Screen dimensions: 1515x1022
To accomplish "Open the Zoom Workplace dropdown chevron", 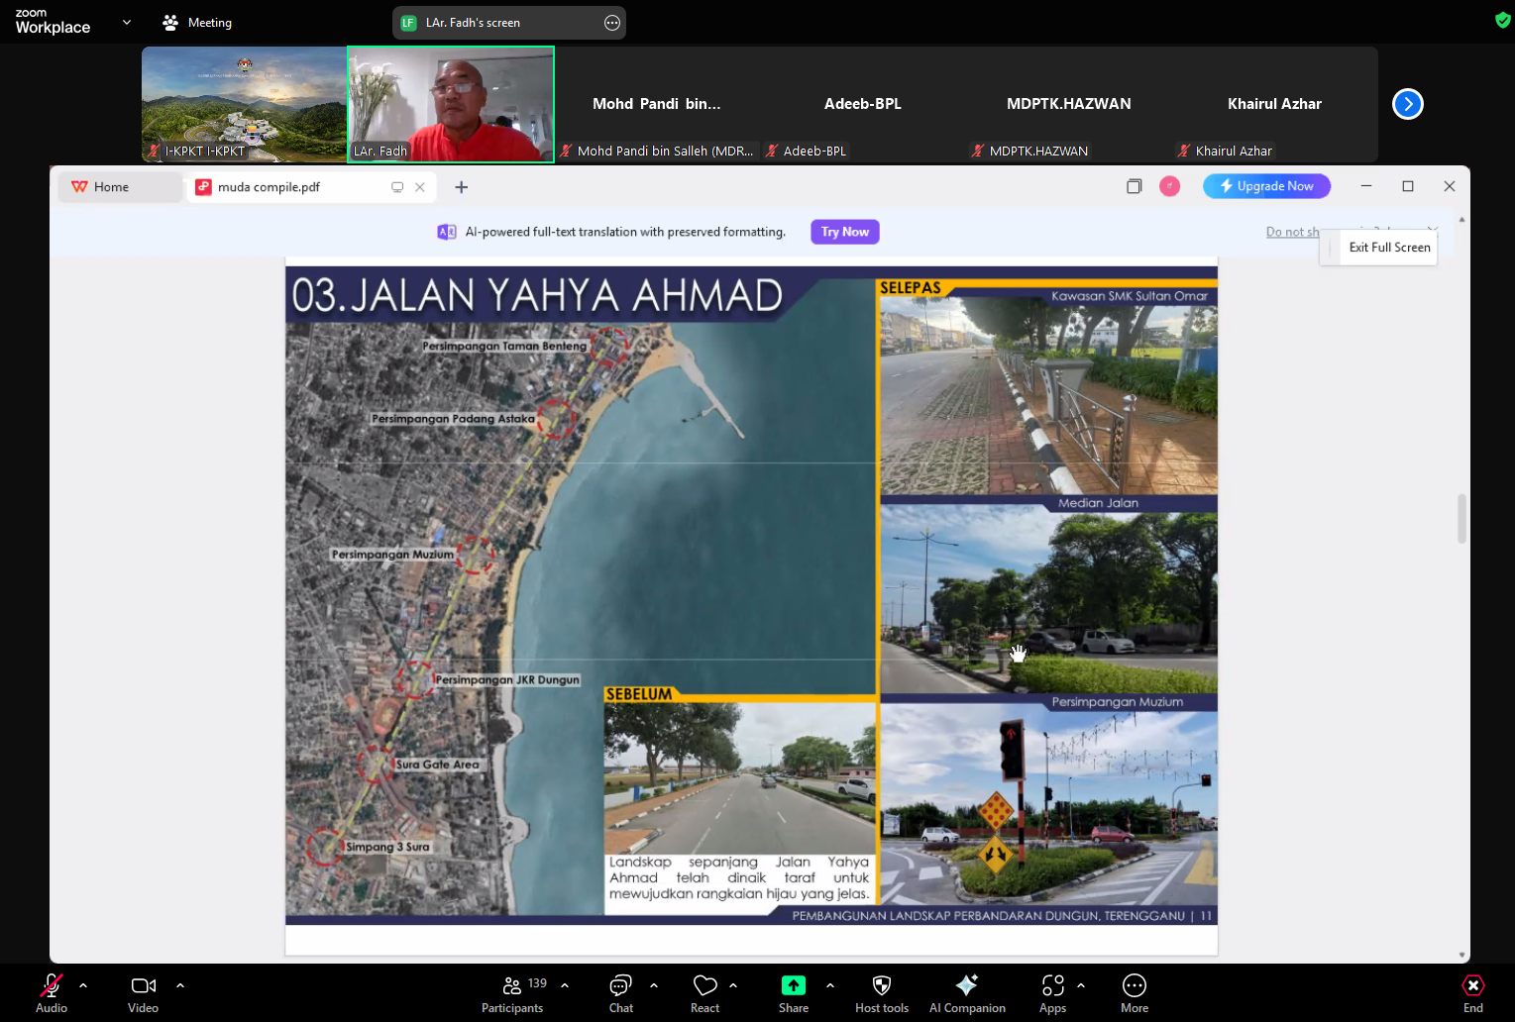I will tap(127, 22).
